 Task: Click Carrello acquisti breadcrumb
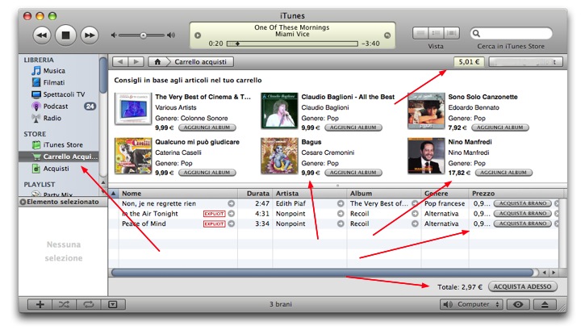coord(200,62)
